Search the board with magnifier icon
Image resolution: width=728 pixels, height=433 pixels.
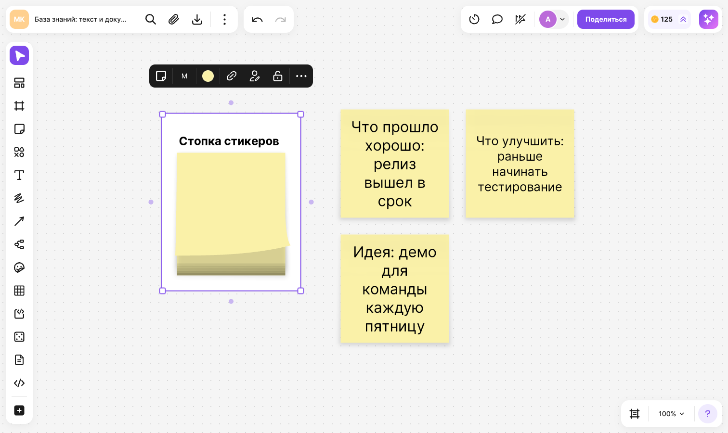[x=151, y=19]
